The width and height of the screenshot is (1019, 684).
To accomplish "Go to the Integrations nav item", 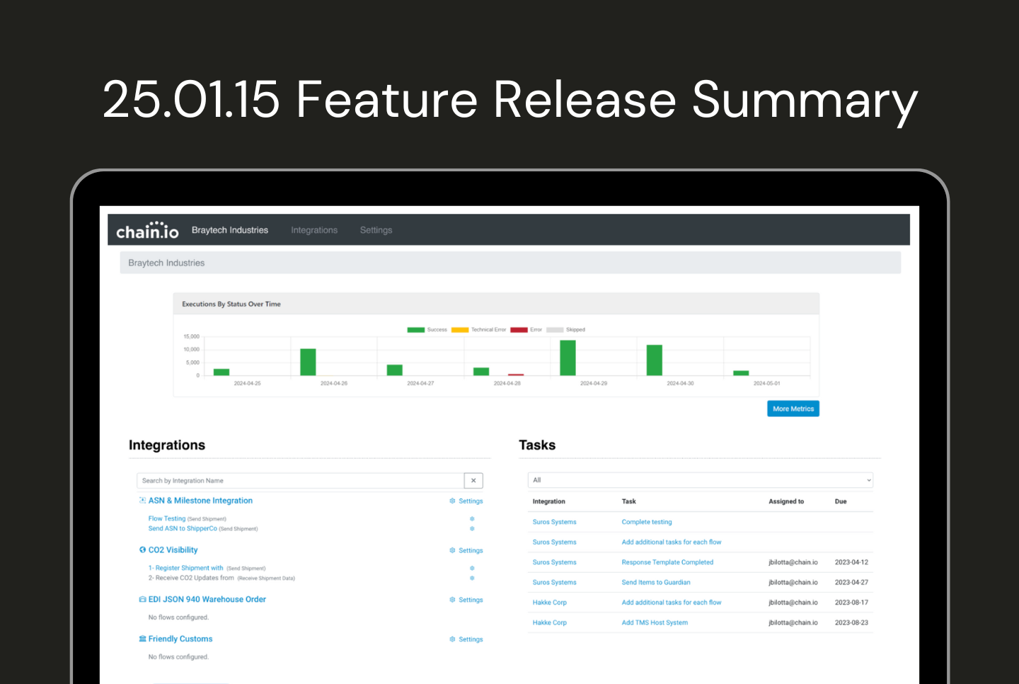I will (x=314, y=230).
